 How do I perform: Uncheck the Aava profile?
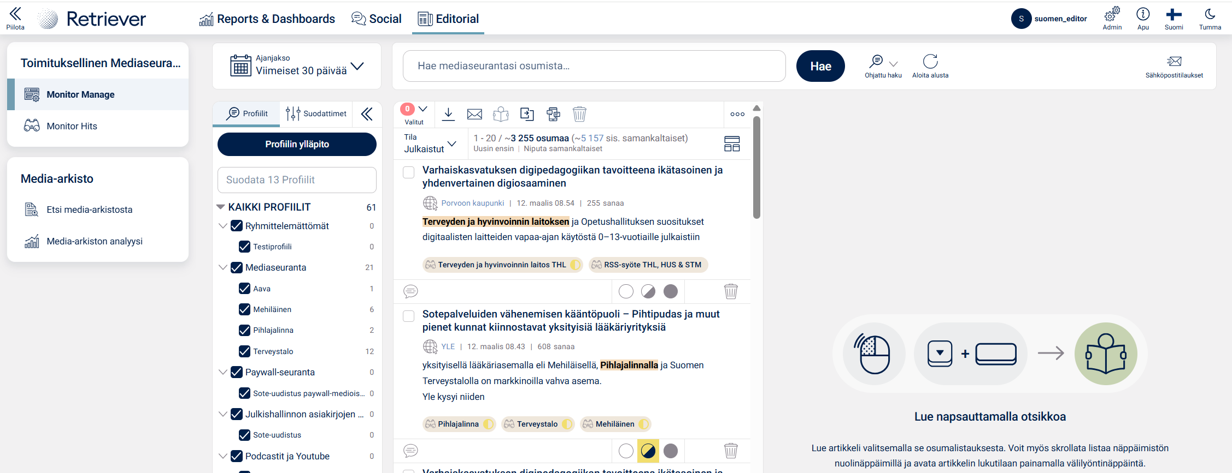click(x=244, y=289)
